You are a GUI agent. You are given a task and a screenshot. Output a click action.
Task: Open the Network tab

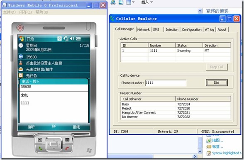pos(143,29)
